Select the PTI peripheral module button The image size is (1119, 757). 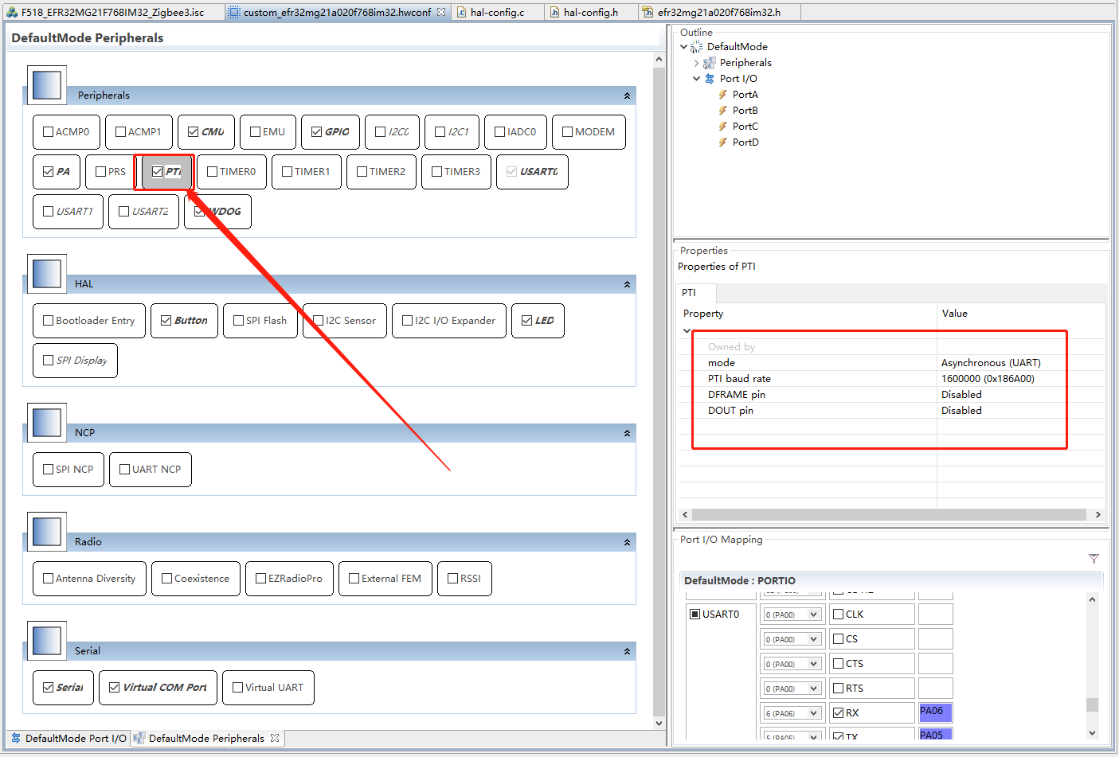pos(166,172)
